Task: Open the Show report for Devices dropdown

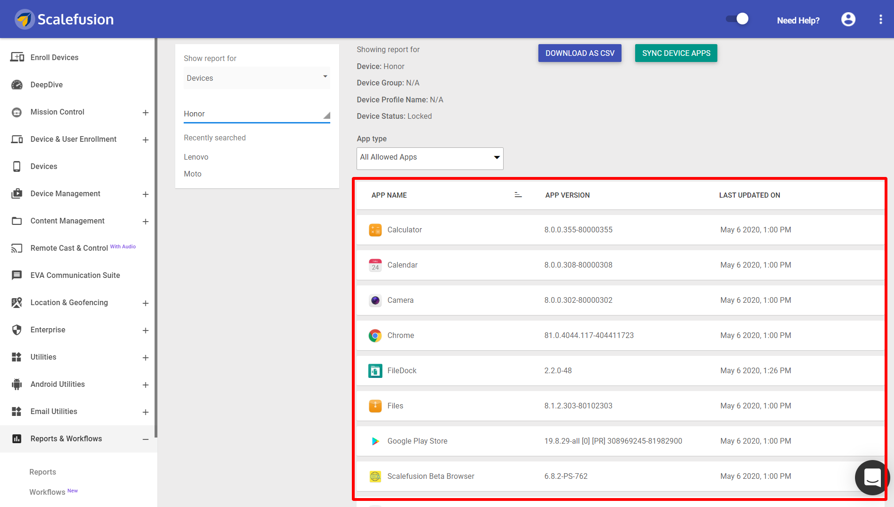Action: coord(257,78)
